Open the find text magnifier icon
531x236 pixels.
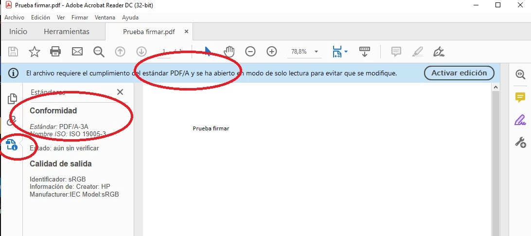point(99,52)
